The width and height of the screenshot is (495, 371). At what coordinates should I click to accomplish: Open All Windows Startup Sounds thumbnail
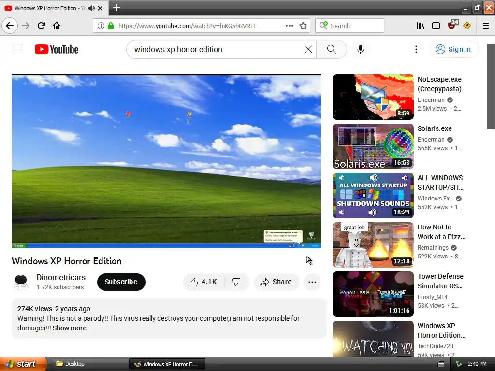(373, 196)
